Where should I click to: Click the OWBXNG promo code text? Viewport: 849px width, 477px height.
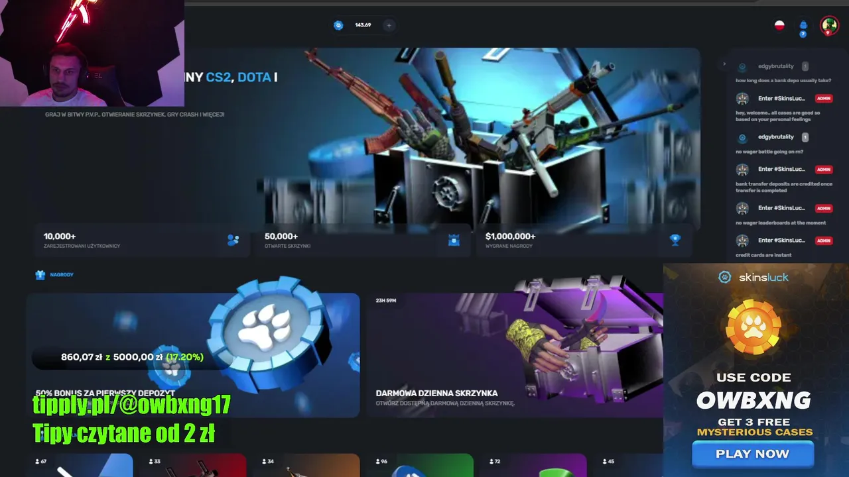click(753, 400)
